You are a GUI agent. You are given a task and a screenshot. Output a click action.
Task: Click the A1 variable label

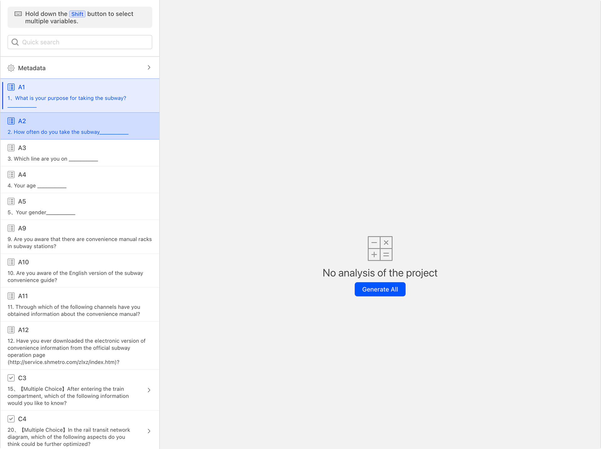pyautogui.click(x=22, y=87)
